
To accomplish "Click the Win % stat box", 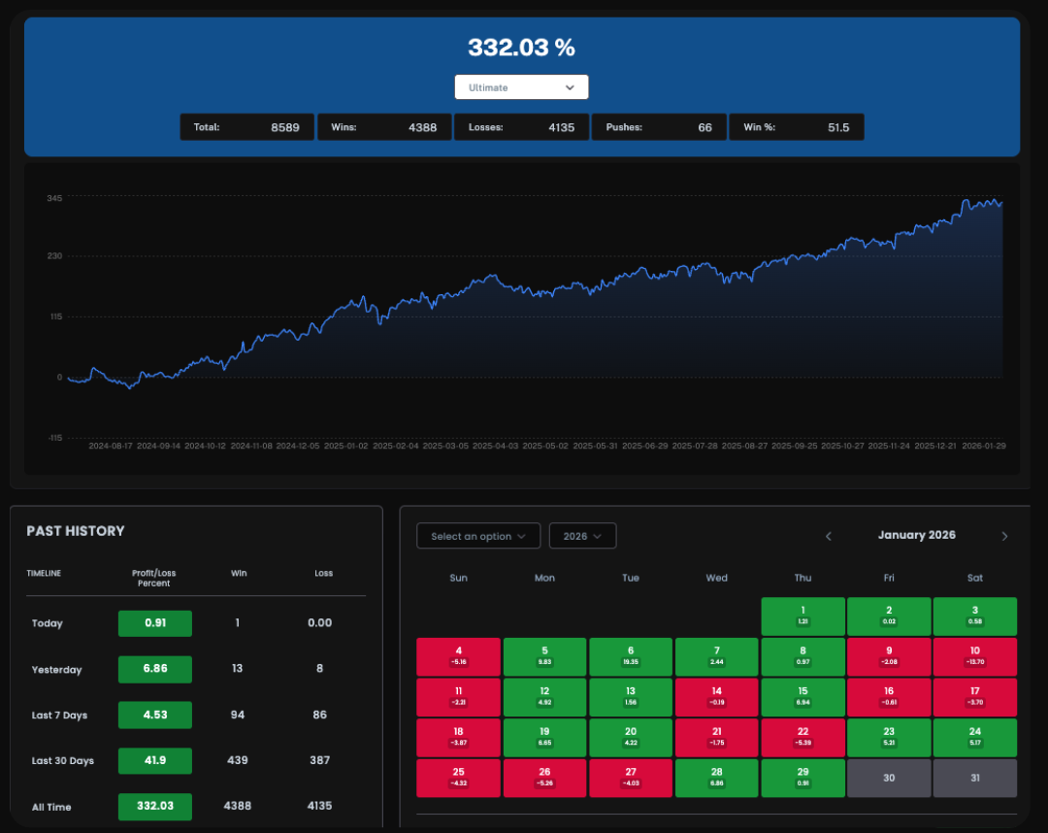I will 796,127.
